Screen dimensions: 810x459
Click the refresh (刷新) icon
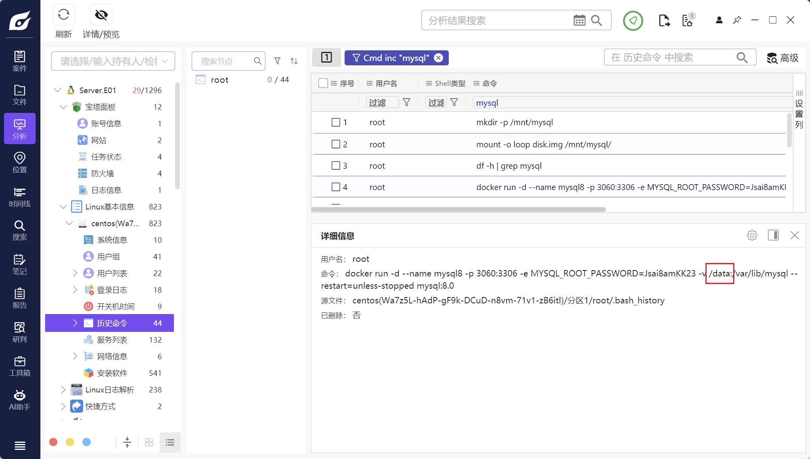(63, 15)
